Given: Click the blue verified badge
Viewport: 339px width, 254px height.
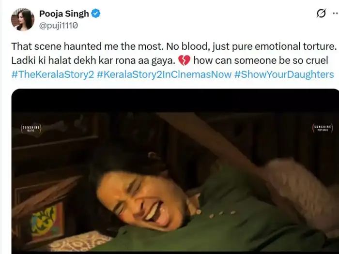Looking at the screenshot, I should click(x=96, y=14).
